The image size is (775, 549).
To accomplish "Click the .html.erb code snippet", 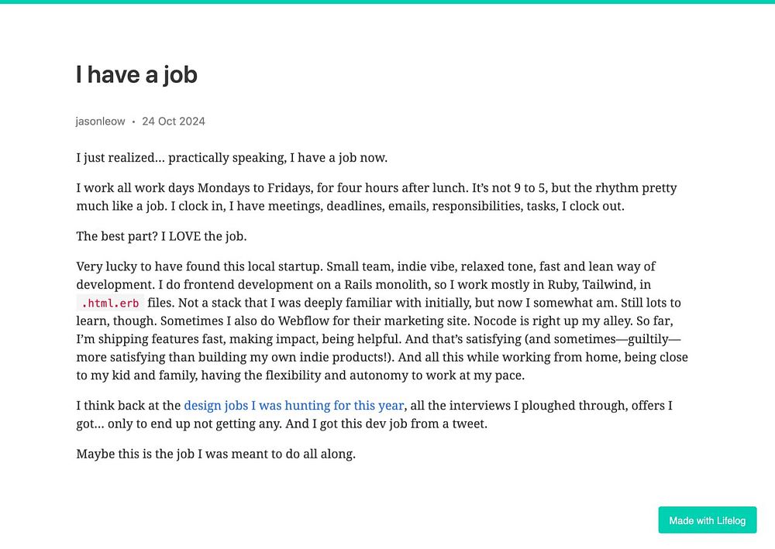I will pyautogui.click(x=110, y=303).
